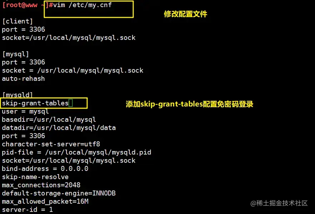Click the [mysqld] section header
315x214 pixels.
(17, 95)
